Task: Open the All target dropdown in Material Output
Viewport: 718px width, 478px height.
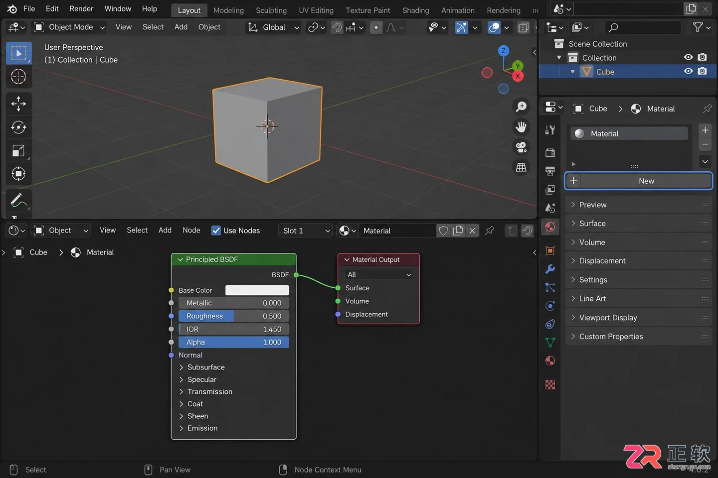Action: (378, 275)
